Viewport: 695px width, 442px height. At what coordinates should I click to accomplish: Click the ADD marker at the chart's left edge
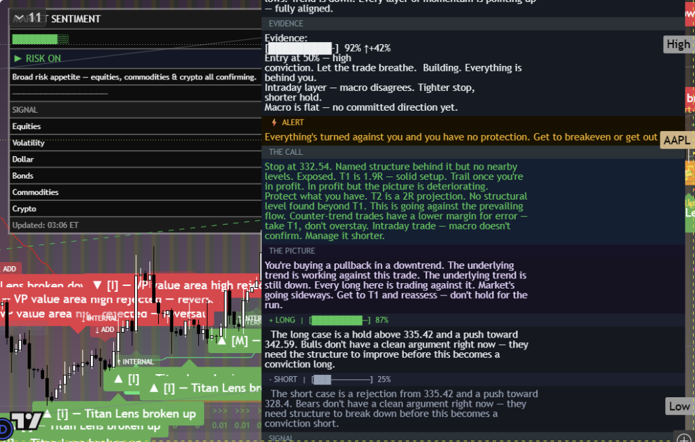[9, 269]
